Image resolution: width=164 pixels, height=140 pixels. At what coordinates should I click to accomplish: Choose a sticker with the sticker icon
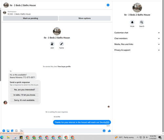[x=12, y=131]
